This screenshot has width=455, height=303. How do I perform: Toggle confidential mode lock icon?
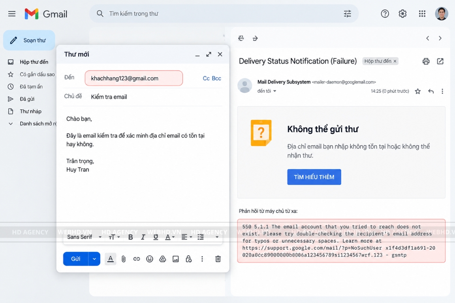[189, 259]
